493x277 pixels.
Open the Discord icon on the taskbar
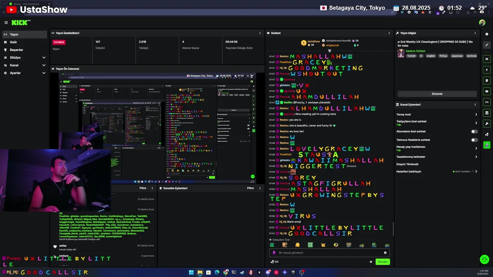click(268, 272)
